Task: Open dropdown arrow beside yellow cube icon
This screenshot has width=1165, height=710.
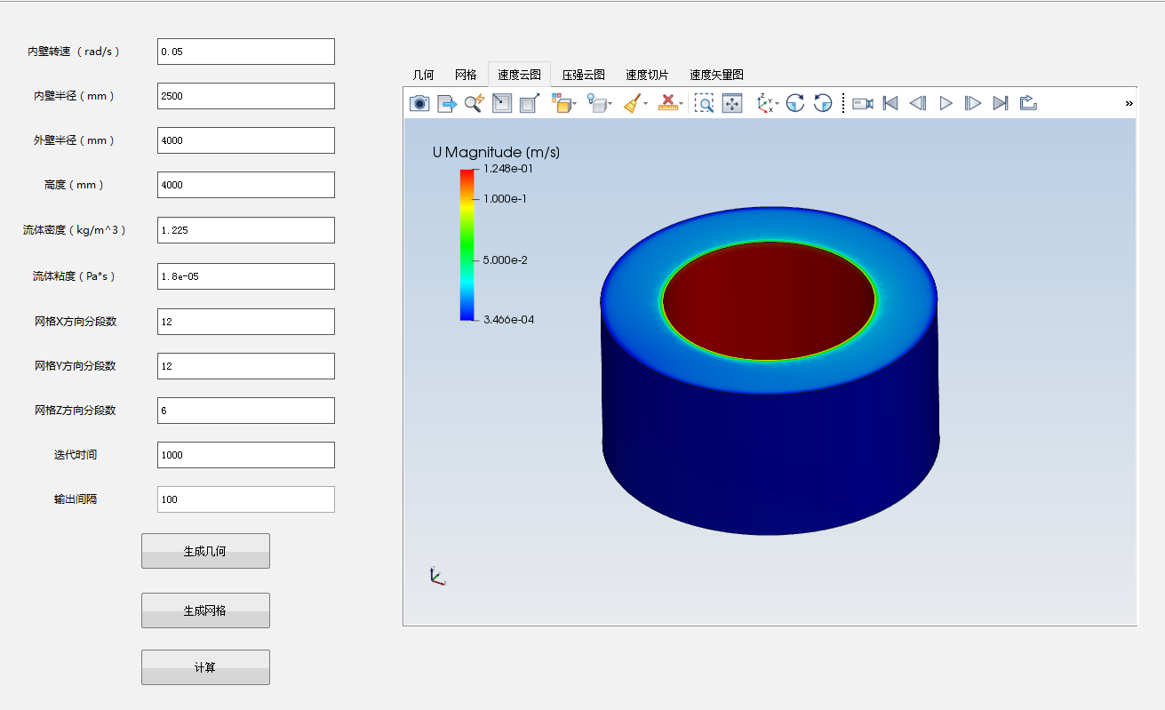Action: 575,105
